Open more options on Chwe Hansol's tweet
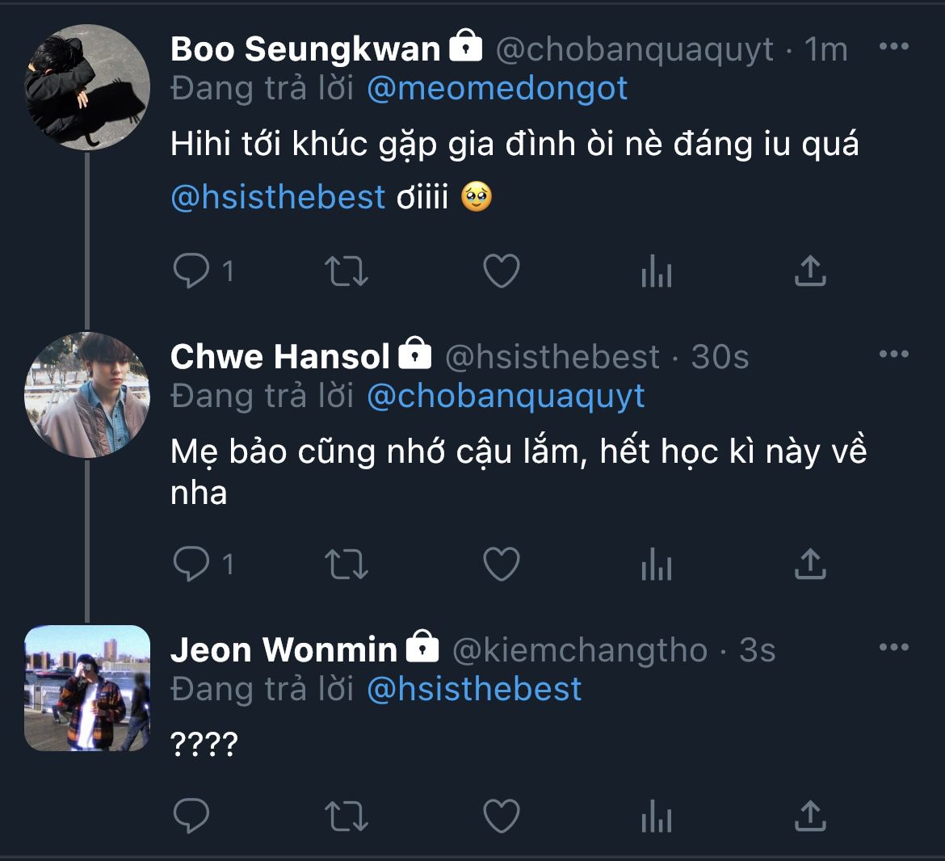This screenshot has width=945, height=861. pos(893,355)
